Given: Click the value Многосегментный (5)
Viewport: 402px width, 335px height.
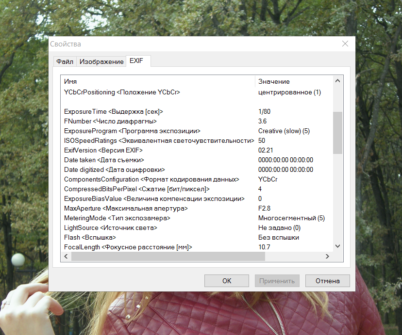Looking at the screenshot, I should click(x=291, y=218).
